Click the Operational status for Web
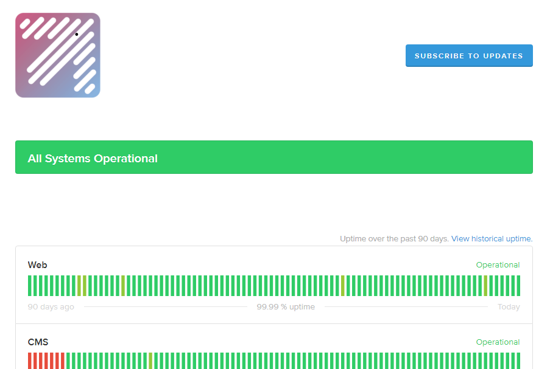This screenshot has width=550, height=369. click(x=498, y=265)
